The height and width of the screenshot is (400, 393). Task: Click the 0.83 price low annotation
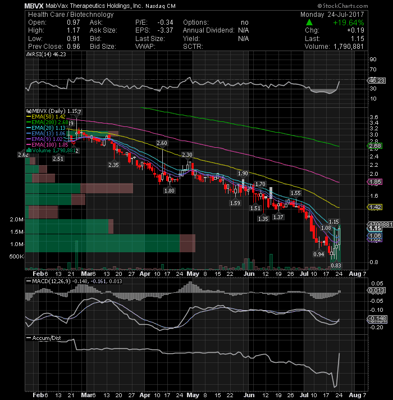(336, 266)
